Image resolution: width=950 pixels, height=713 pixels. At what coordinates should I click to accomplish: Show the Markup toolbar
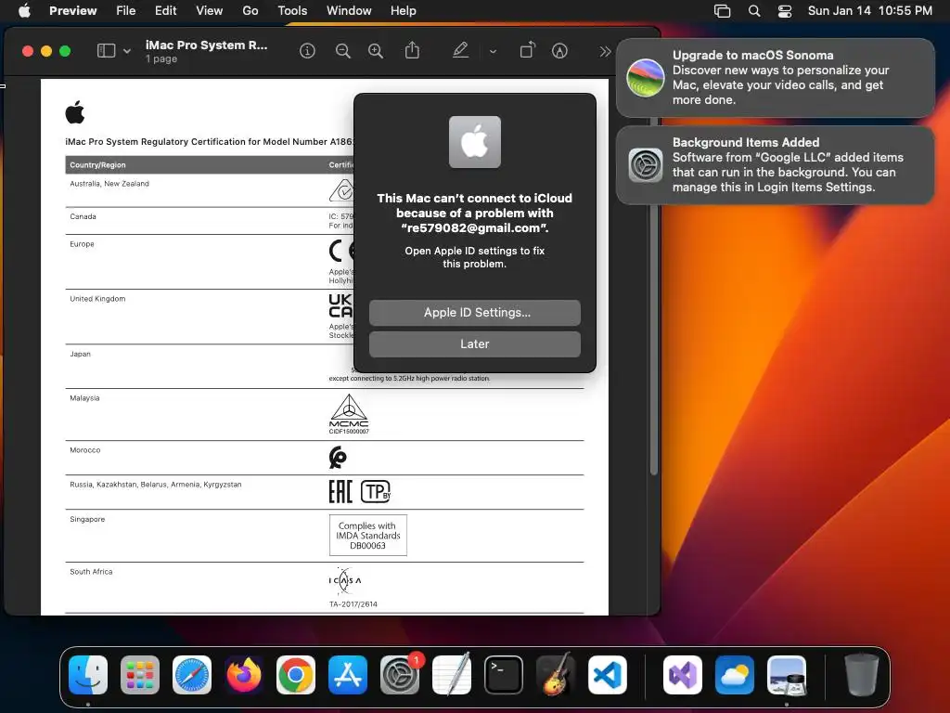click(559, 51)
